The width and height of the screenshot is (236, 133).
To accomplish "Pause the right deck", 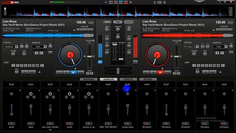I will 153,72.
